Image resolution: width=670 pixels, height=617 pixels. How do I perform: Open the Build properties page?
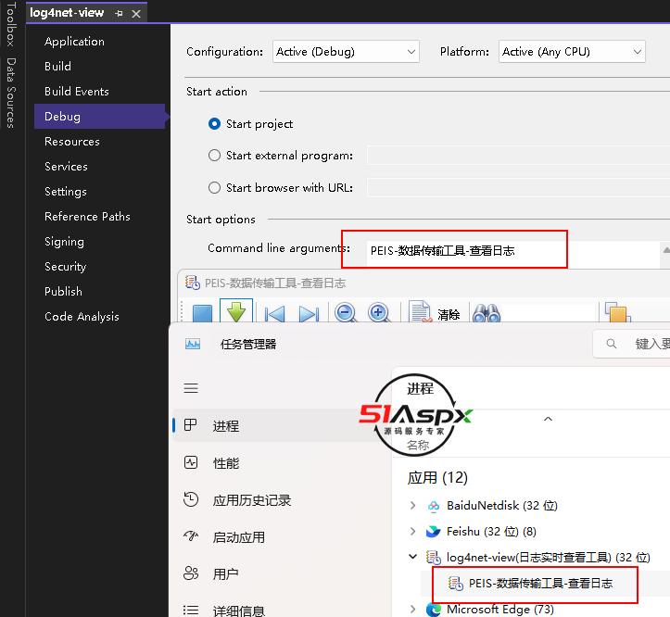[57, 66]
